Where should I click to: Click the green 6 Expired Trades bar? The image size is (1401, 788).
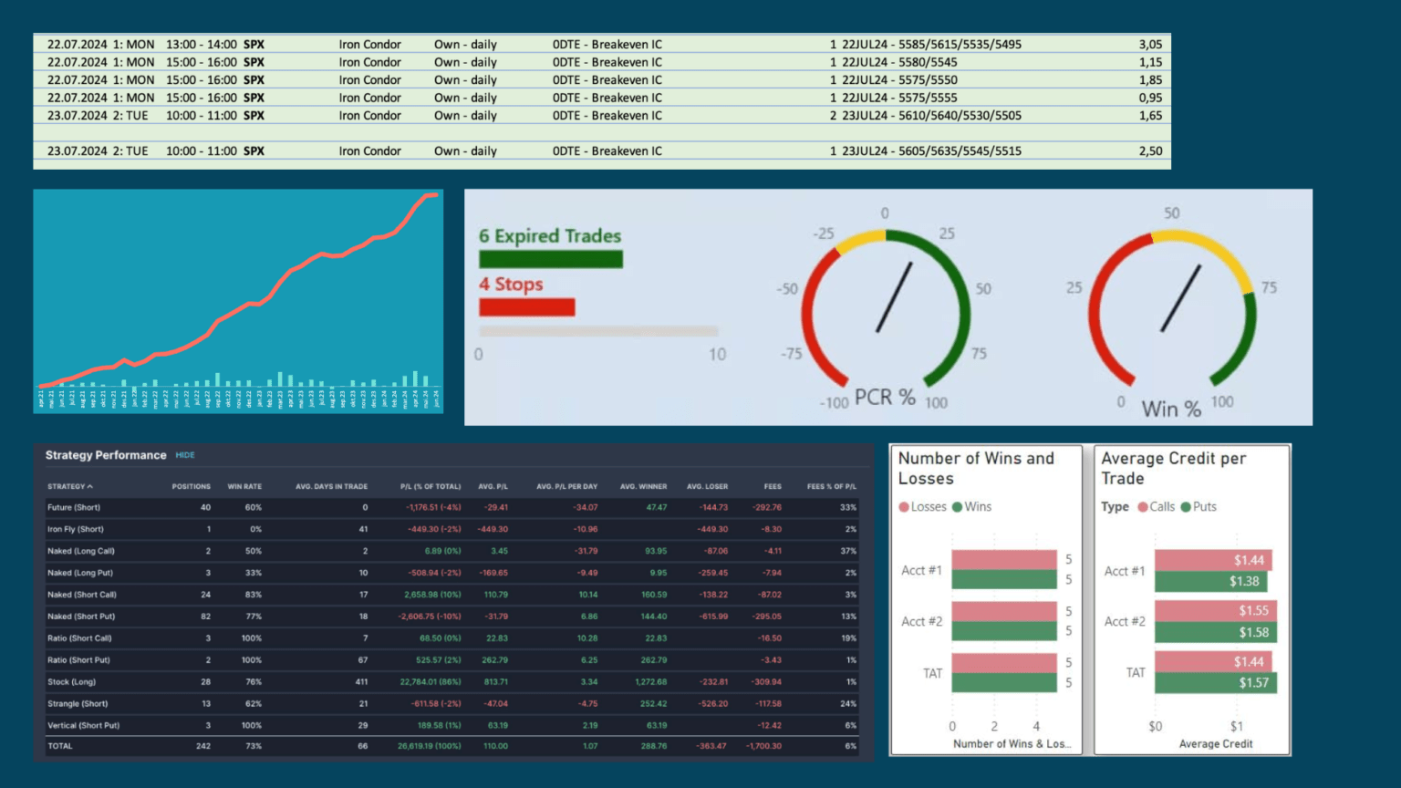551,259
